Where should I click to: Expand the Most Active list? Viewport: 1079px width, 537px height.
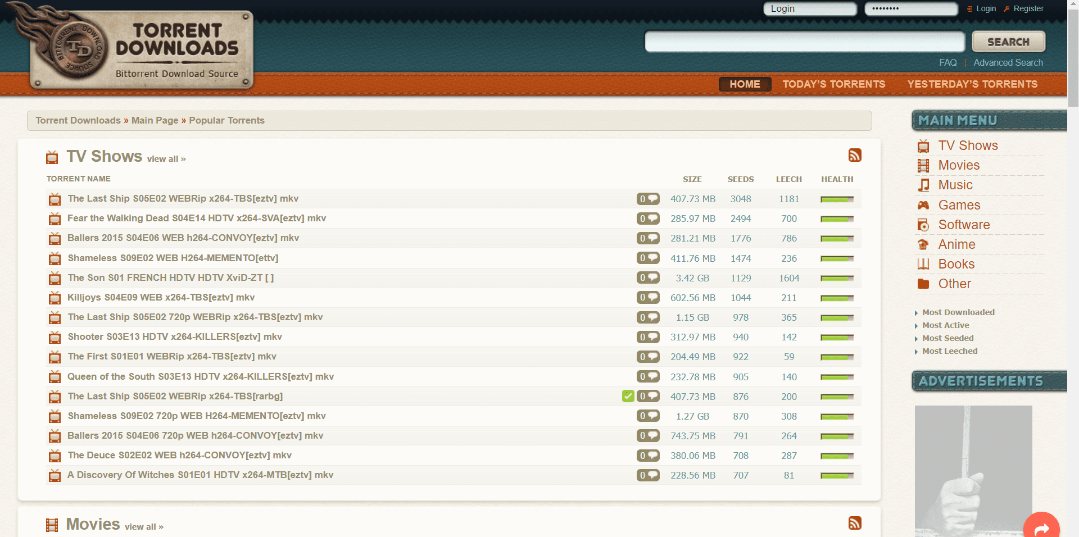click(945, 325)
